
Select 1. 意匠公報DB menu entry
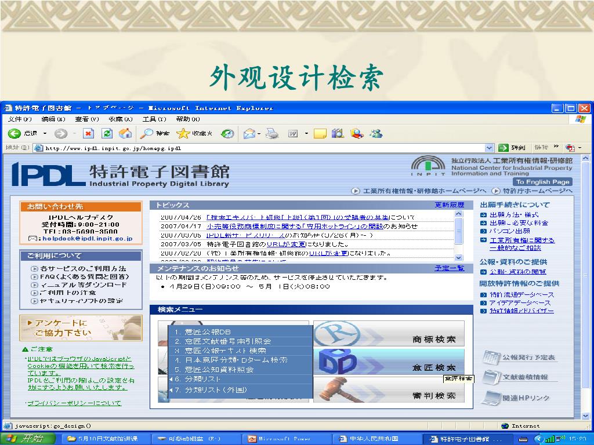[241, 332]
